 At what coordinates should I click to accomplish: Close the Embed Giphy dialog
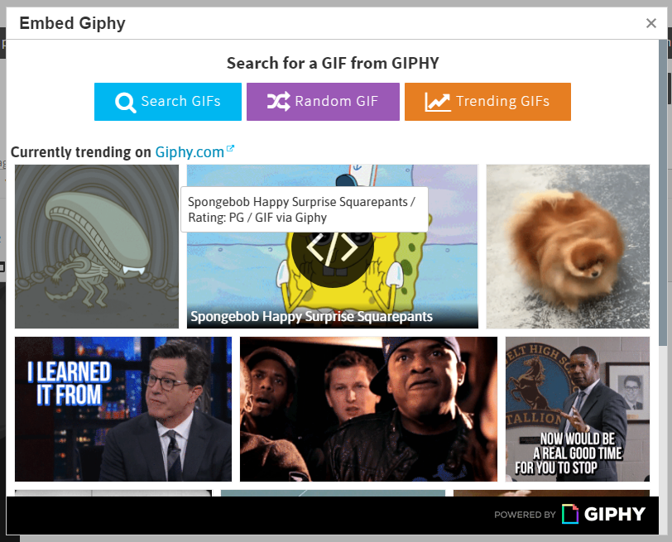coord(651,23)
